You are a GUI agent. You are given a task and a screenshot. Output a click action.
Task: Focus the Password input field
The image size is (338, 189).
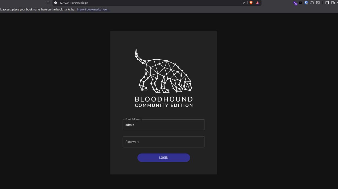[x=164, y=142]
